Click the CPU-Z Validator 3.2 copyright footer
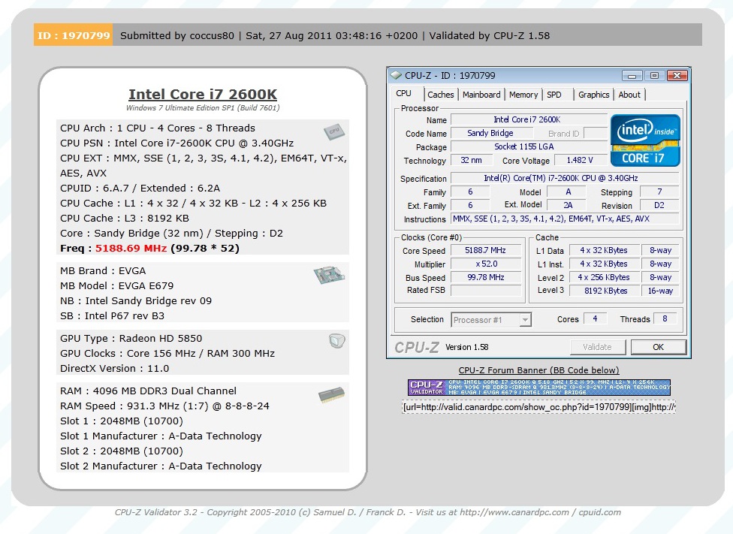 coord(368,512)
